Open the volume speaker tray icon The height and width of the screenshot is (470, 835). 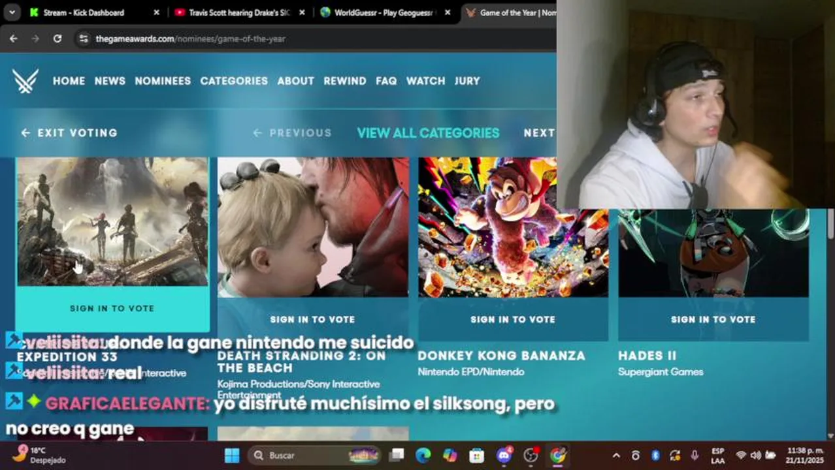(x=755, y=456)
